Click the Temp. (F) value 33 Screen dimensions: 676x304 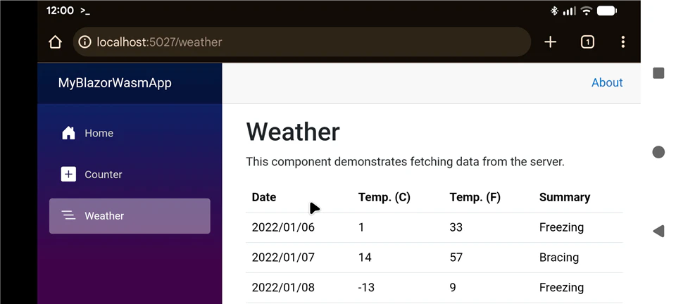[x=456, y=227]
